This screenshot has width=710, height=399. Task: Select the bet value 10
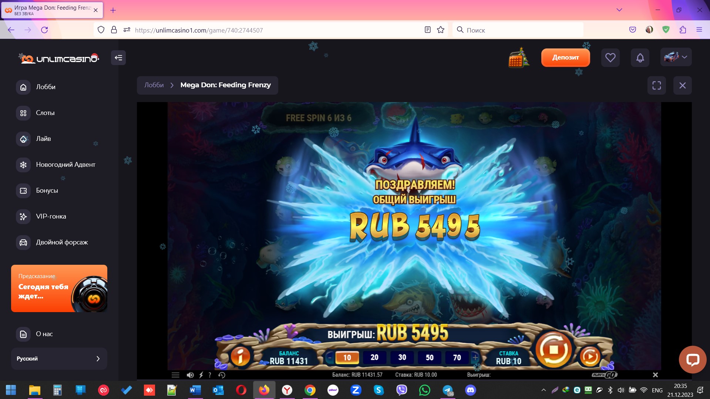(347, 358)
